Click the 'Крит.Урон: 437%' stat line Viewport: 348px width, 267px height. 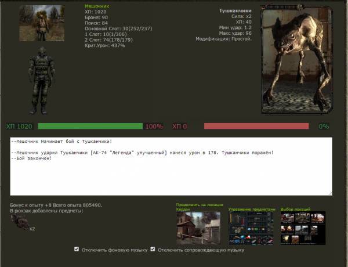(104, 45)
